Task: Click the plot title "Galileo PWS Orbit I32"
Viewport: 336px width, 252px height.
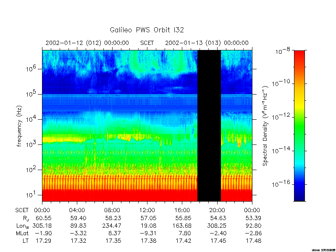Action: [x=147, y=30]
